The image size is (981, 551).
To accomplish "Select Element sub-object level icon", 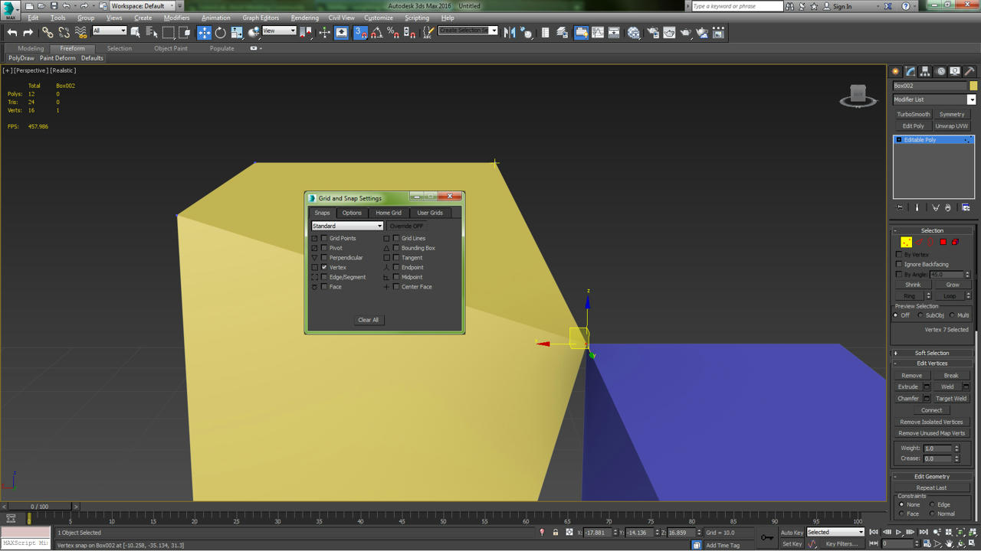I will [955, 242].
